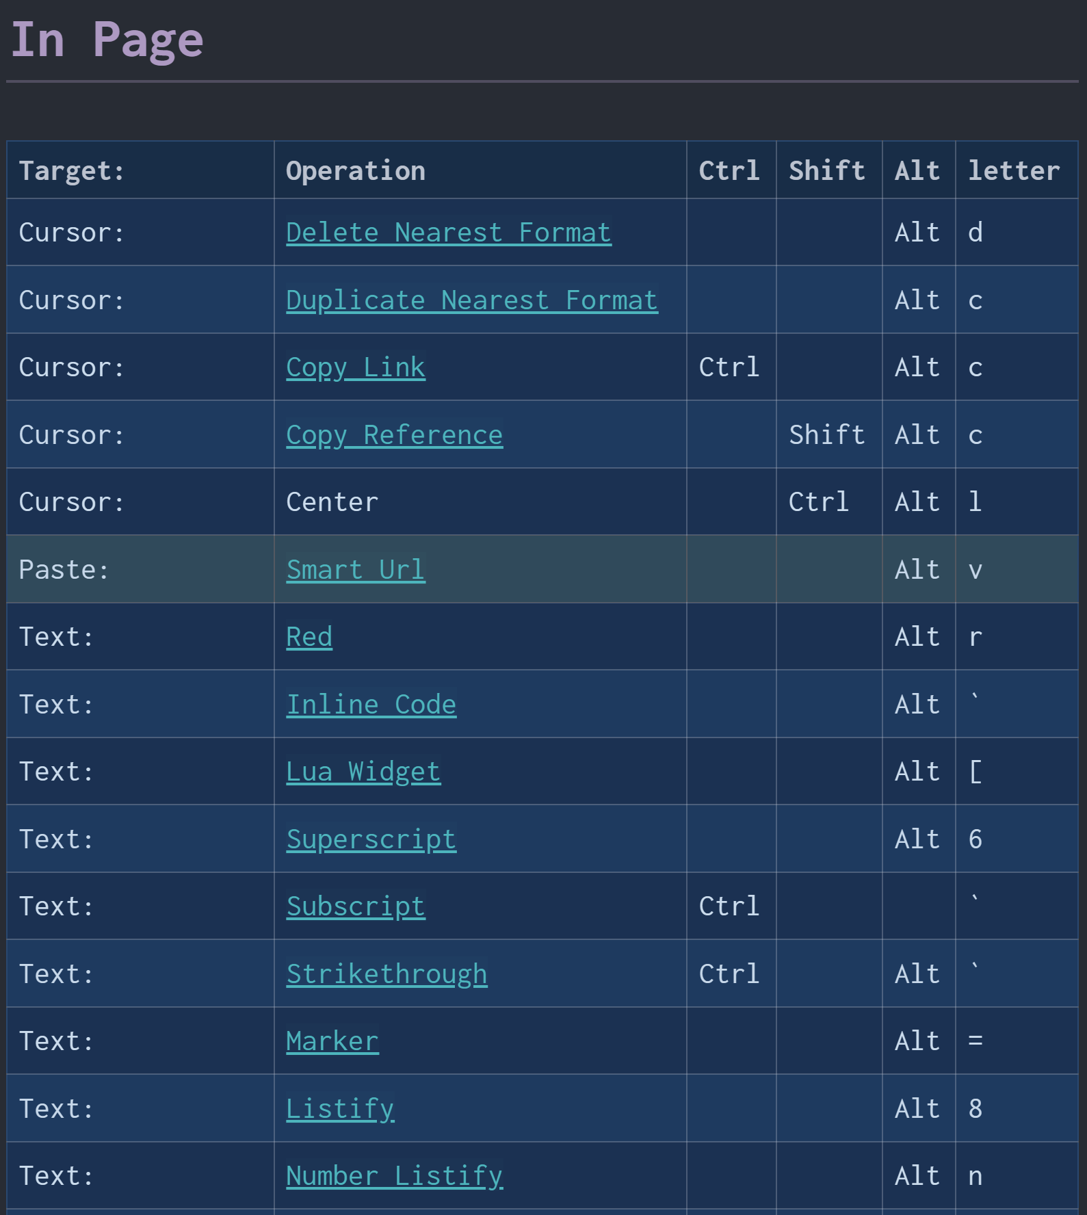This screenshot has height=1215, width=1087.
Task: Click the In Page heading
Action: [107, 40]
